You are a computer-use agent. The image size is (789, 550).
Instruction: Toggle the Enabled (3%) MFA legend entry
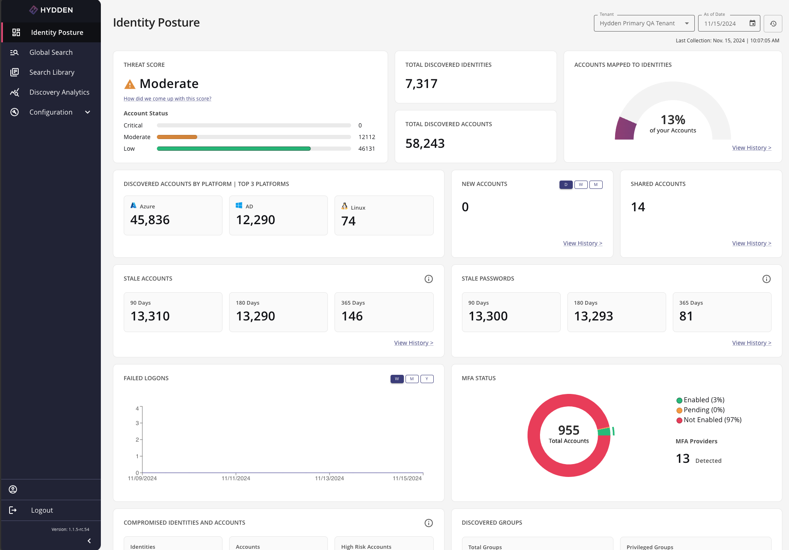click(701, 400)
